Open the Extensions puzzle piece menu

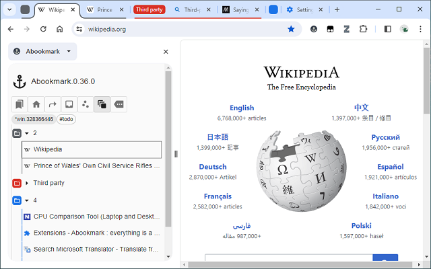363,29
